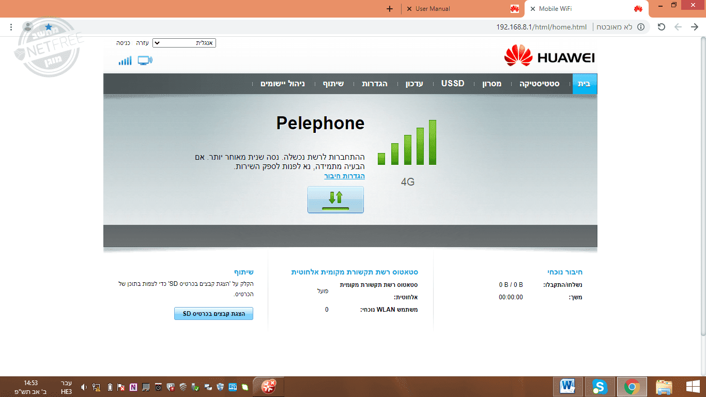Image resolution: width=706 pixels, height=397 pixels.
Task: Click the הצגת קבצים בכרטיס SD button
Action: coord(213,313)
